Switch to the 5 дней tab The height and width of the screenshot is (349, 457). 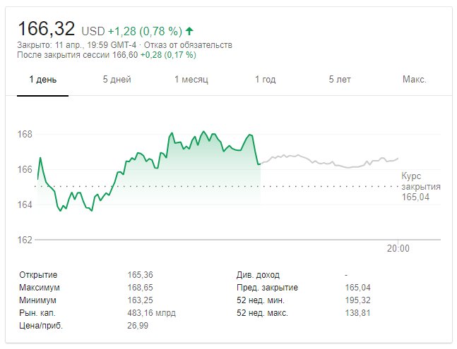(117, 79)
